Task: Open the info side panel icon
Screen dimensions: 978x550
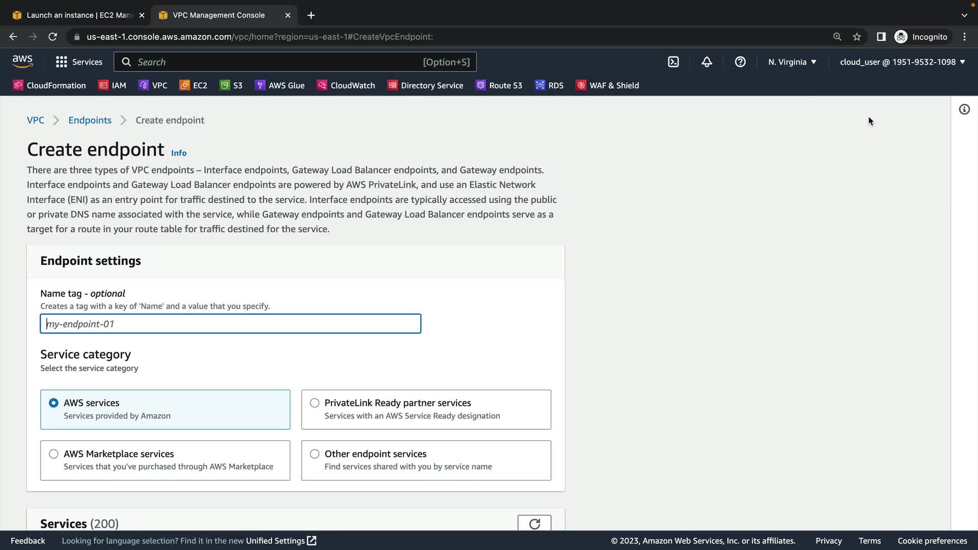Action: coord(964,109)
